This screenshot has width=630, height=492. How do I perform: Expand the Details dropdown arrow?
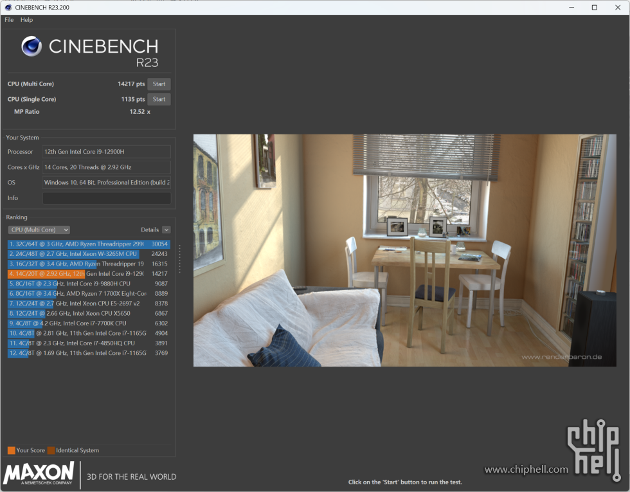point(166,230)
